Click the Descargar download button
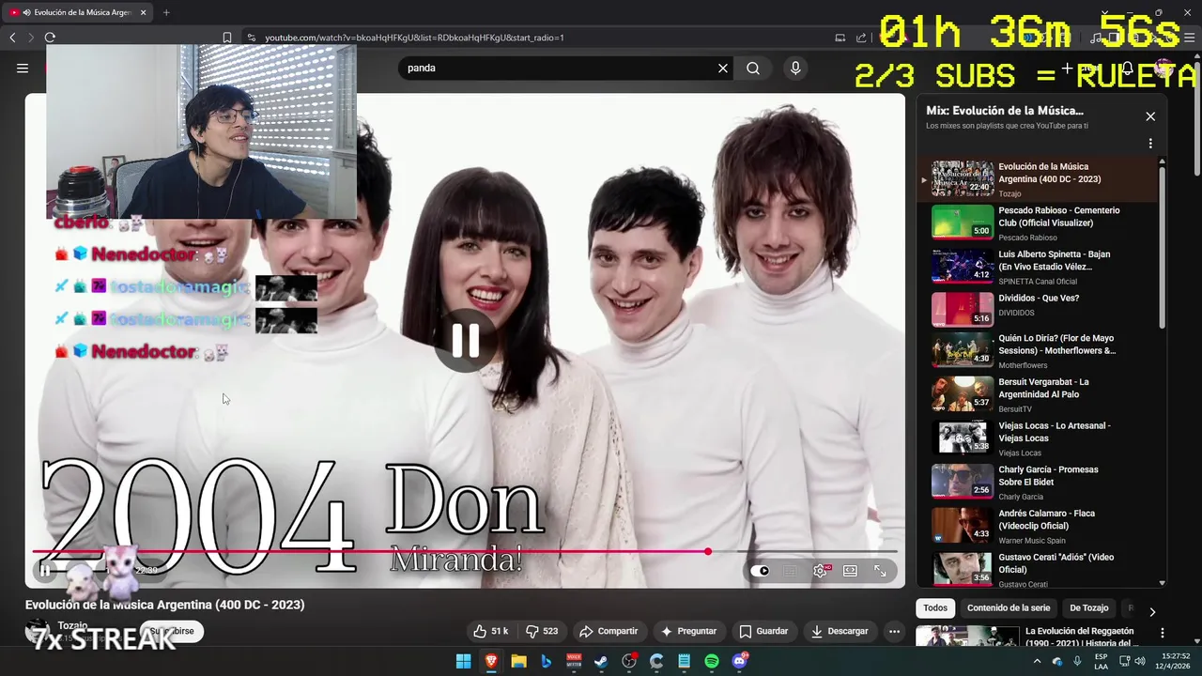 (x=840, y=631)
